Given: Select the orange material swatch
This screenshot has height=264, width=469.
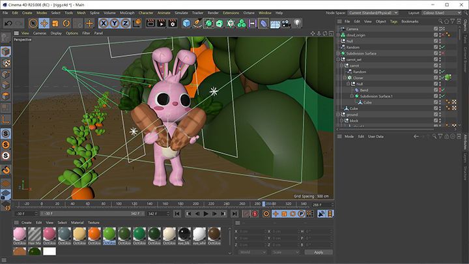Looking at the screenshot, I should (x=94, y=234).
